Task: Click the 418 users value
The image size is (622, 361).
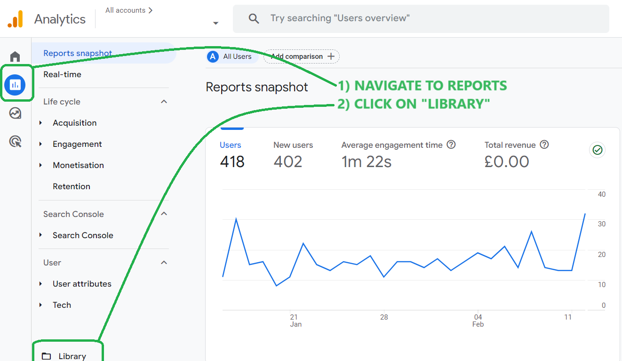Action: [232, 162]
